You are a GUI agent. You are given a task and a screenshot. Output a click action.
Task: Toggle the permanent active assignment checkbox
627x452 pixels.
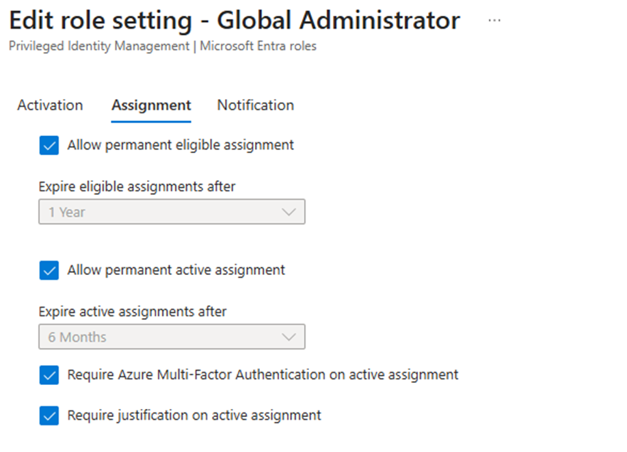point(49,270)
